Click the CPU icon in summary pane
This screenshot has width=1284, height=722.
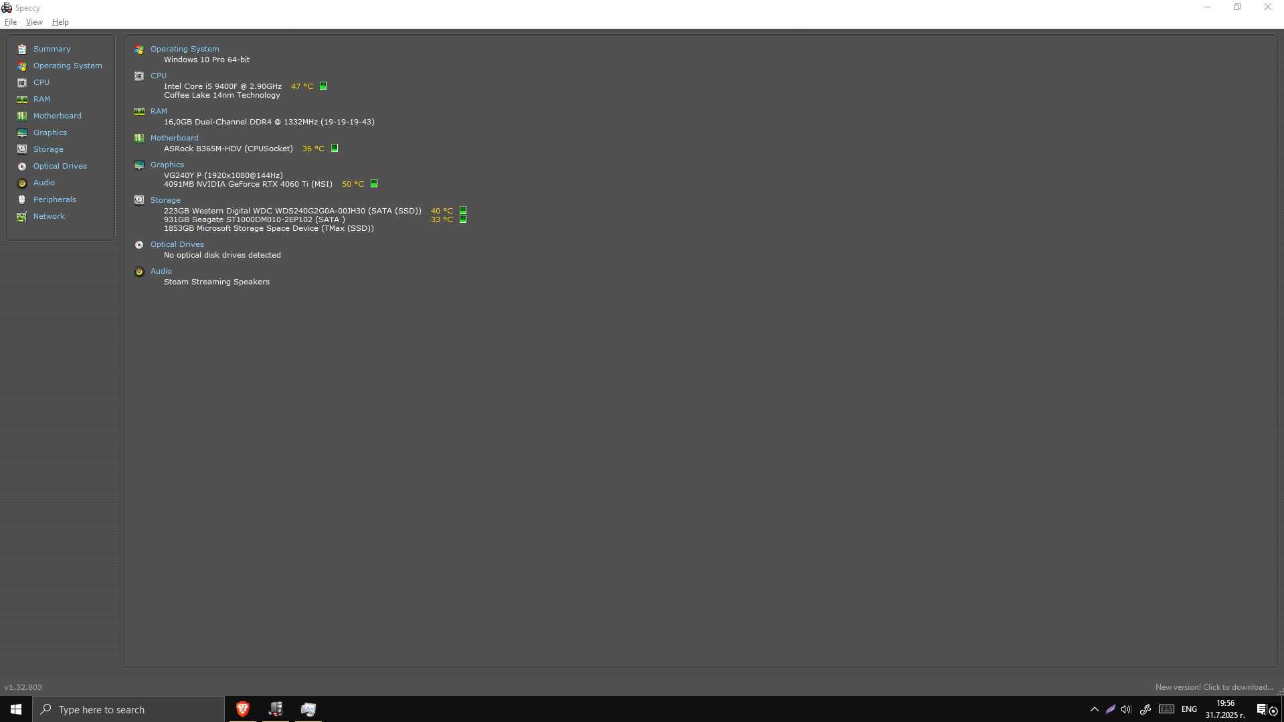(139, 76)
